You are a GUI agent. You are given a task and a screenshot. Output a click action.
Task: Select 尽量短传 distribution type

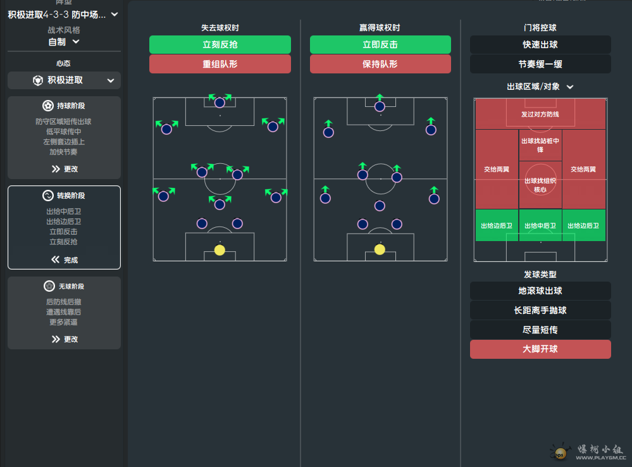click(x=540, y=330)
